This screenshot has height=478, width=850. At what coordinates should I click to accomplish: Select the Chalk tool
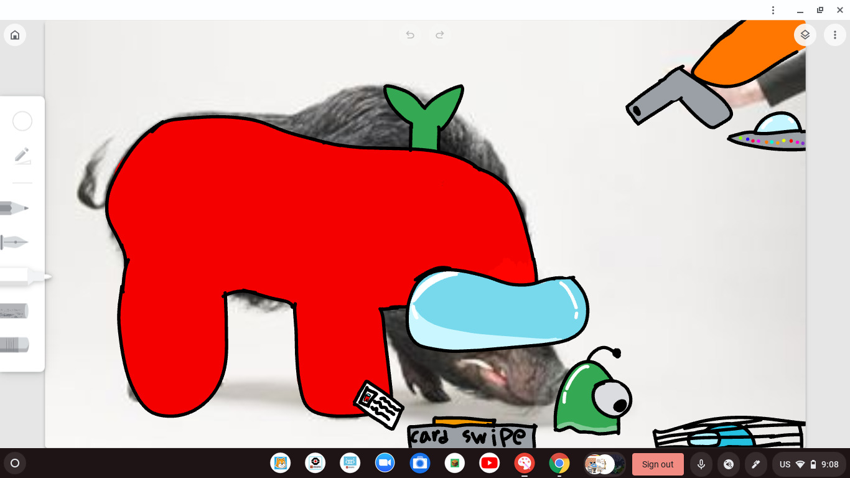tap(15, 311)
